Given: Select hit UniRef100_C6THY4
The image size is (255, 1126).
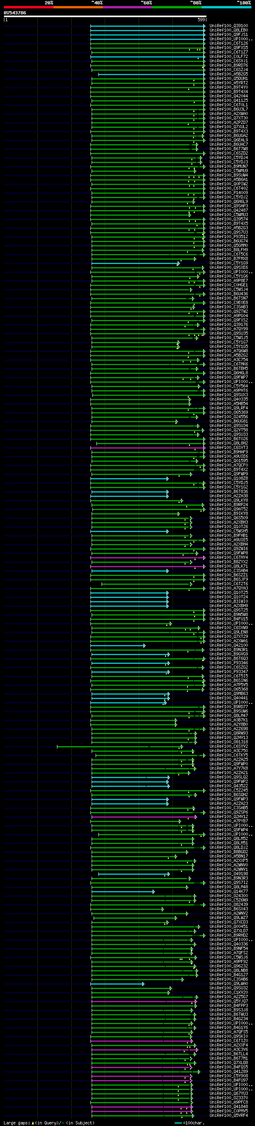Looking at the screenshot, I should coord(229,558).
